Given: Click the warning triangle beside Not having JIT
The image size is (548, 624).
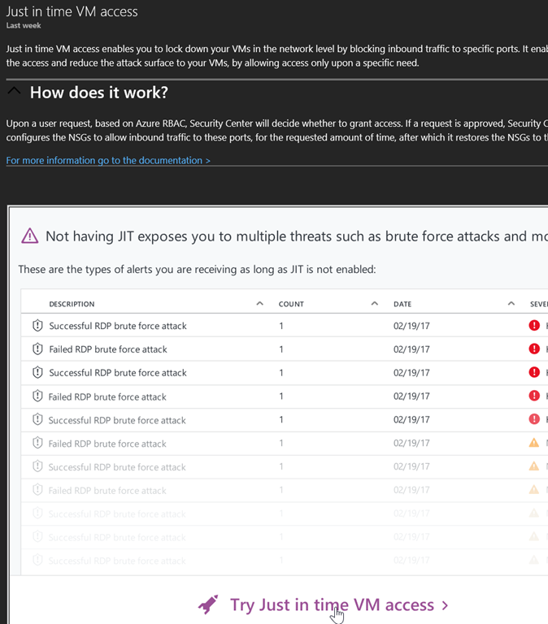Looking at the screenshot, I should pos(30,236).
